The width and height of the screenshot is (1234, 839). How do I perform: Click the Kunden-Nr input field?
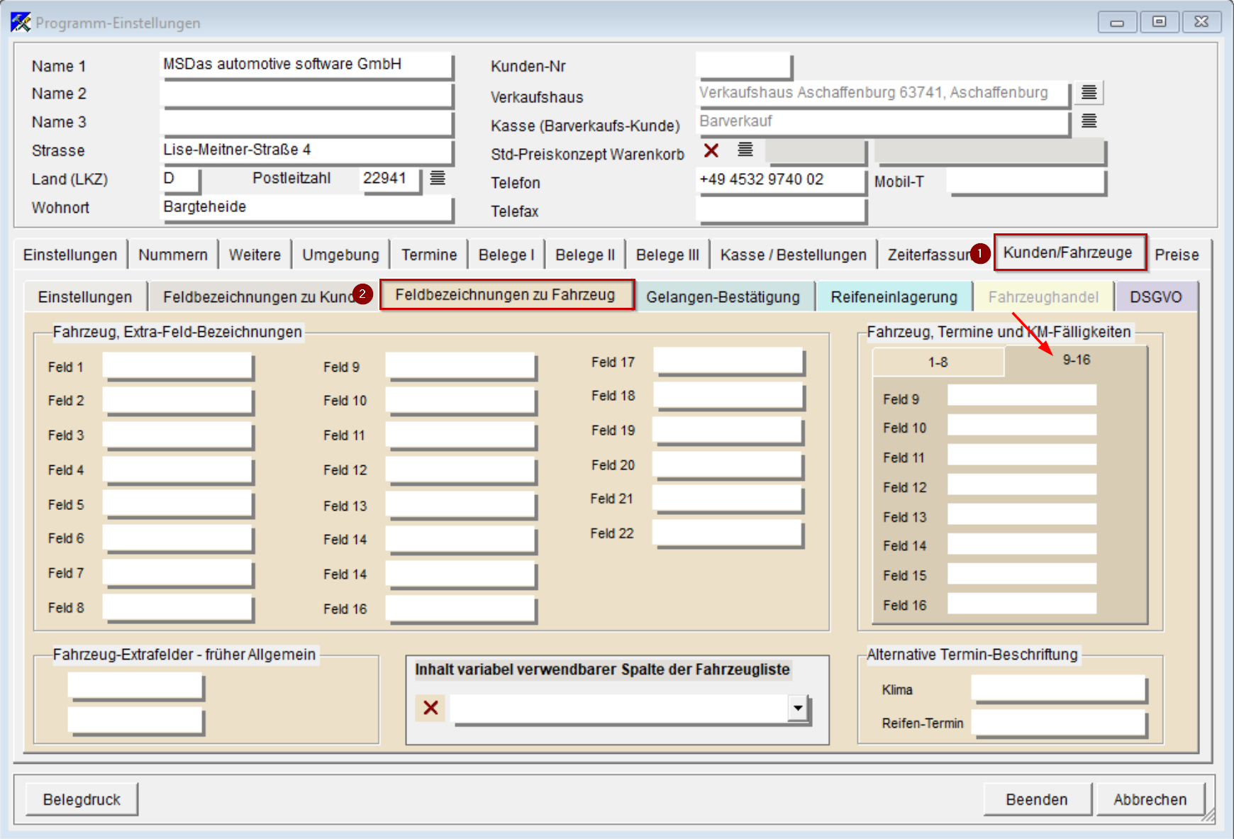[x=743, y=65]
